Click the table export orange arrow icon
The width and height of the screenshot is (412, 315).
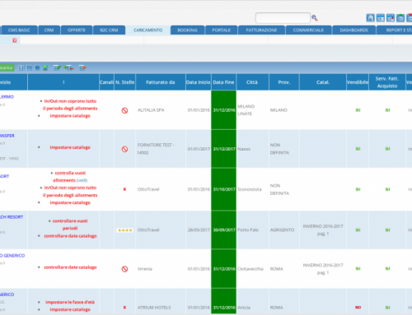pyautogui.click(x=82, y=67)
